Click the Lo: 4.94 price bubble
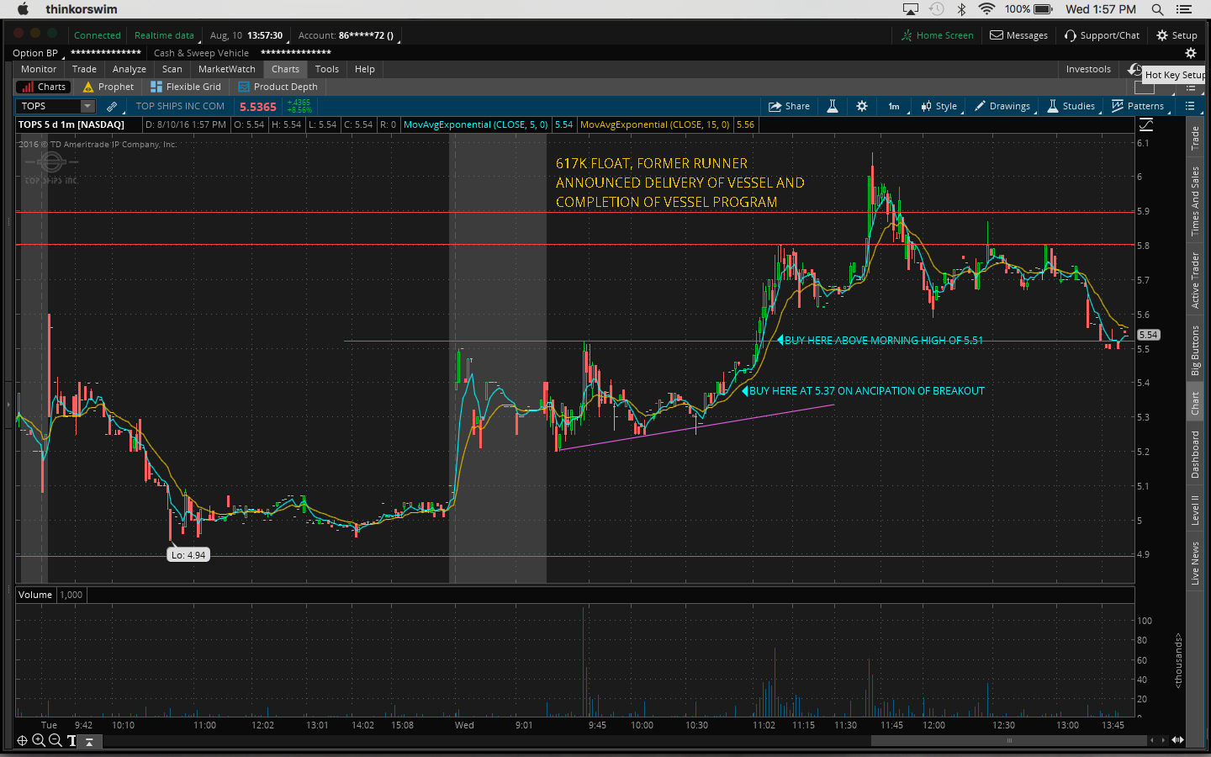This screenshot has width=1211, height=757. pos(188,555)
